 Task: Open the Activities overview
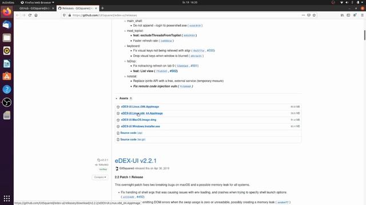(x=8, y=2)
